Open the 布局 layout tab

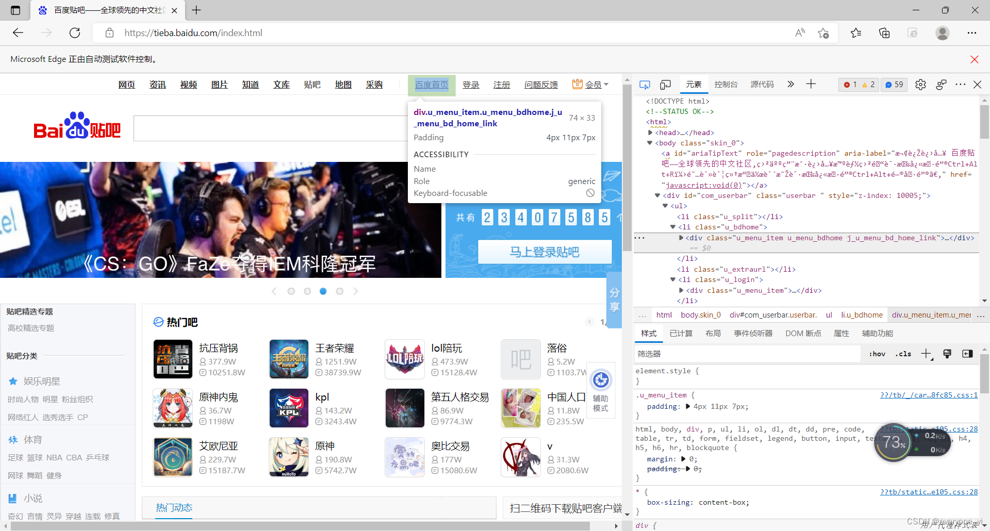click(713, 334)
